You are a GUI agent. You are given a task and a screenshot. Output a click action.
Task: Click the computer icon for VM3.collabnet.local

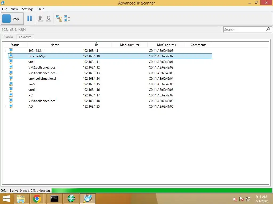[11, 73]
